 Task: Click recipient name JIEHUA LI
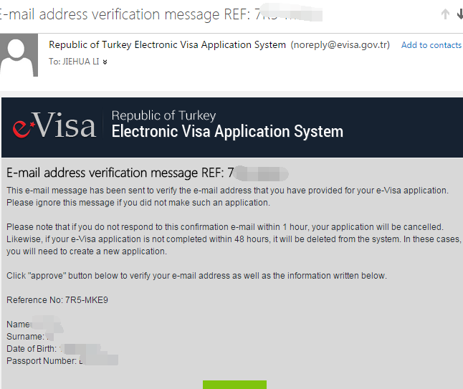[80, 62]
